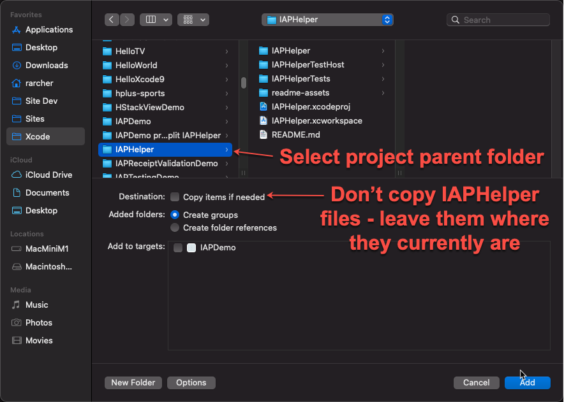Open the column view mode dropdown
Image resolution: width=564 pixels, height=402 pixels.
[x=156, y=20]
